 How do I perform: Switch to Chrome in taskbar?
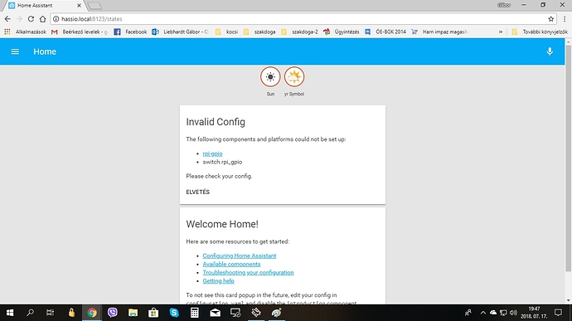coord(92,313)
